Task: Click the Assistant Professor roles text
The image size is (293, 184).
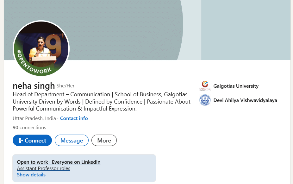Action: (43, 168)
